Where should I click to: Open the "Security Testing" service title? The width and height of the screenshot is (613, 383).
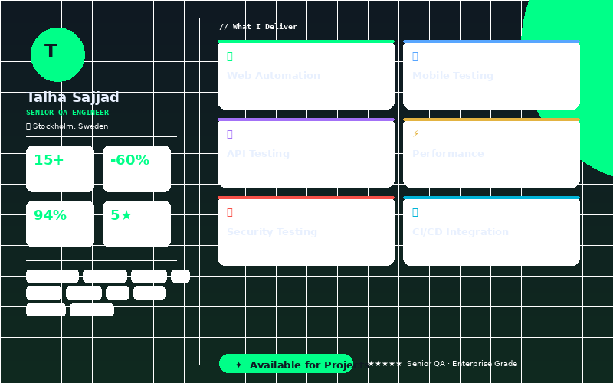tap(272, 232)
